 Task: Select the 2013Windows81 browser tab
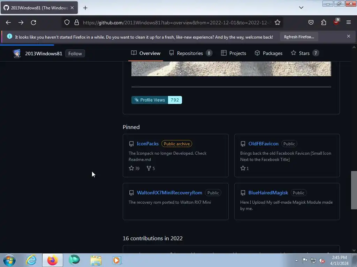(39, 8)
